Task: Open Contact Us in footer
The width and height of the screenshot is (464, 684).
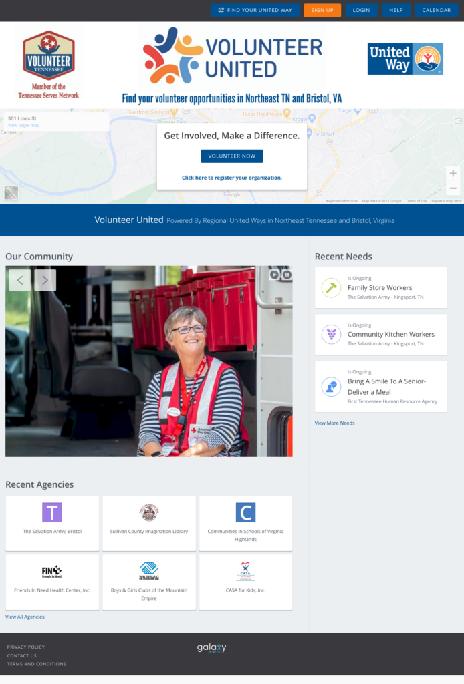Action: pos(22,656)
